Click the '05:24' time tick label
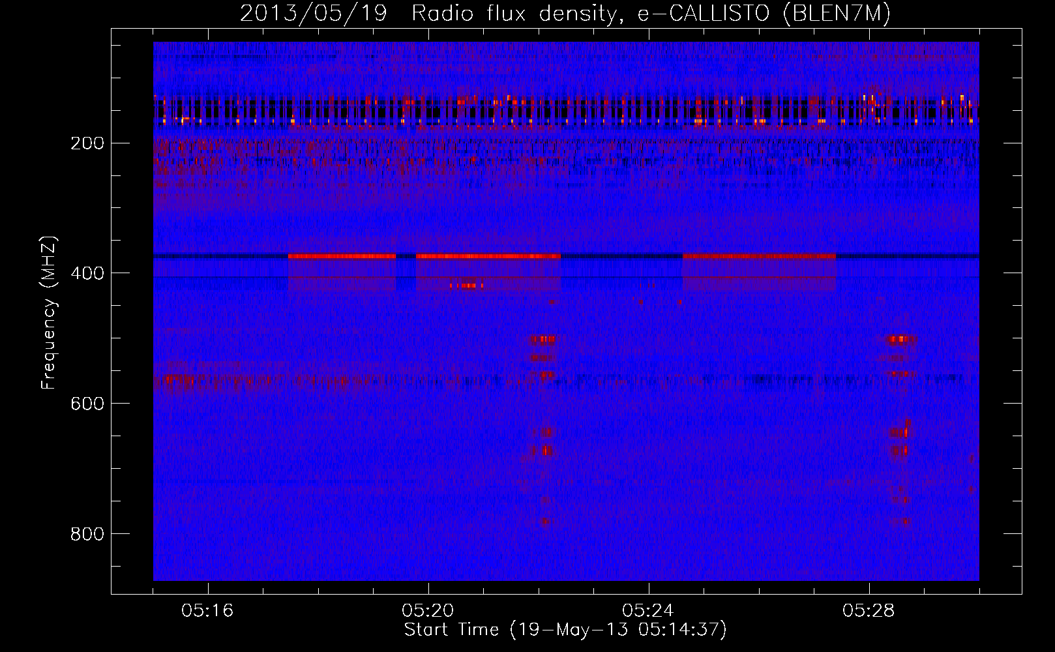Screen dimensions: 1055x652 (648, 611)
